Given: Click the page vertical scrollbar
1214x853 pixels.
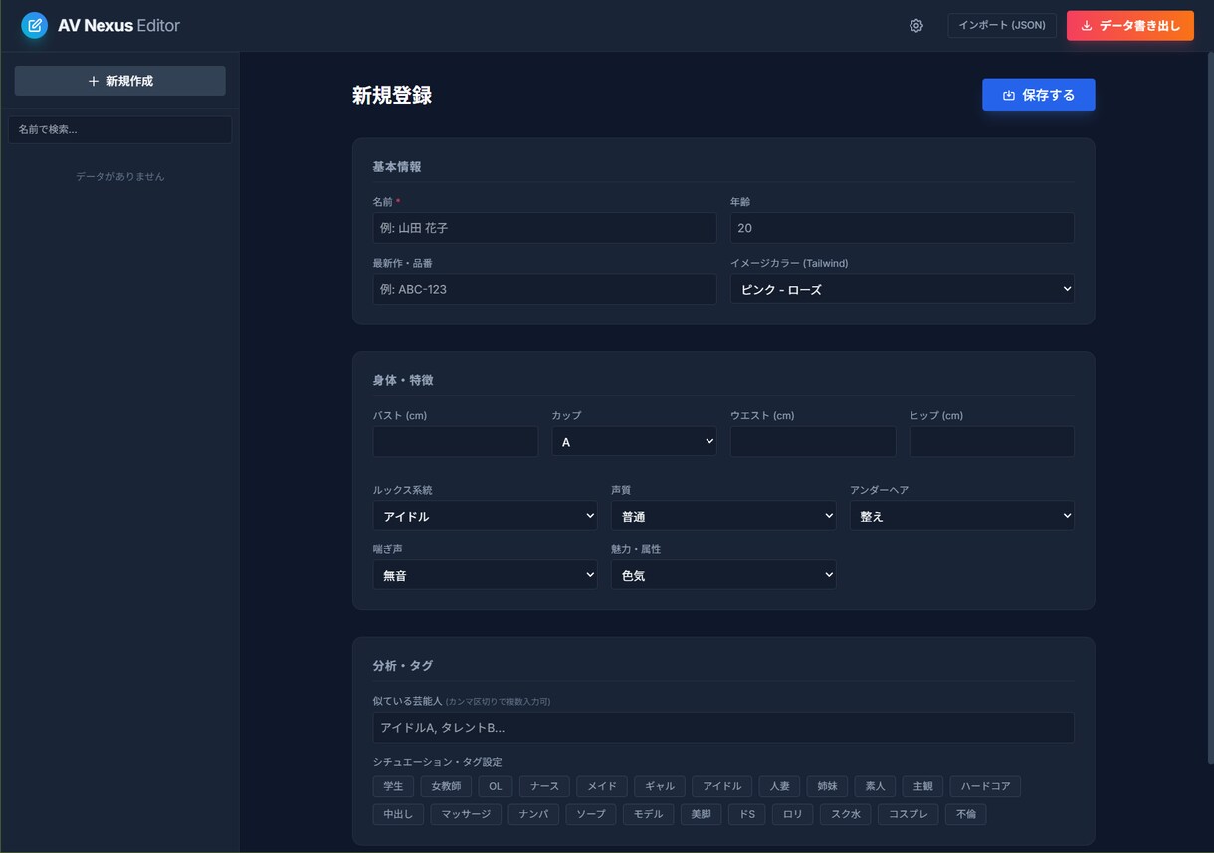Looking at the screenshot, I should point(1209,408).
